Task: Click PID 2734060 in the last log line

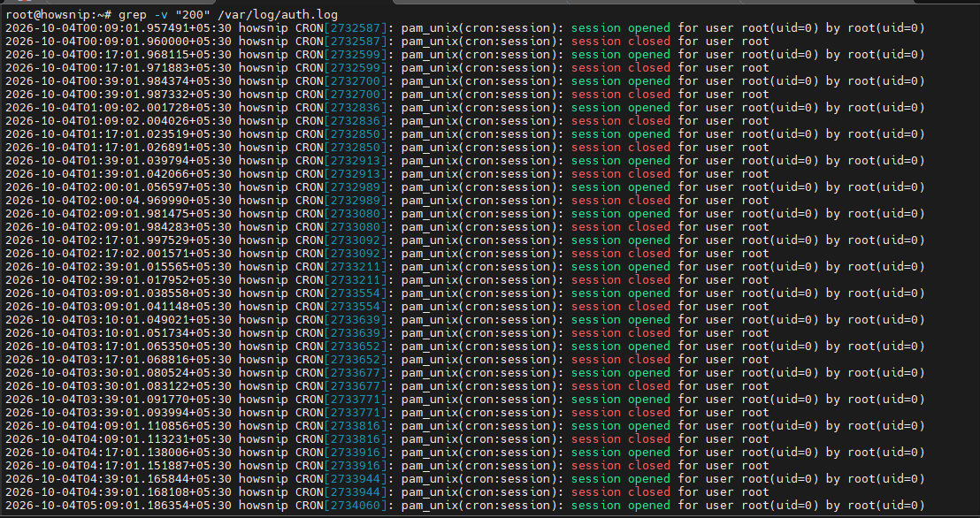Action: pyautogui.click(x=355, y=507)
